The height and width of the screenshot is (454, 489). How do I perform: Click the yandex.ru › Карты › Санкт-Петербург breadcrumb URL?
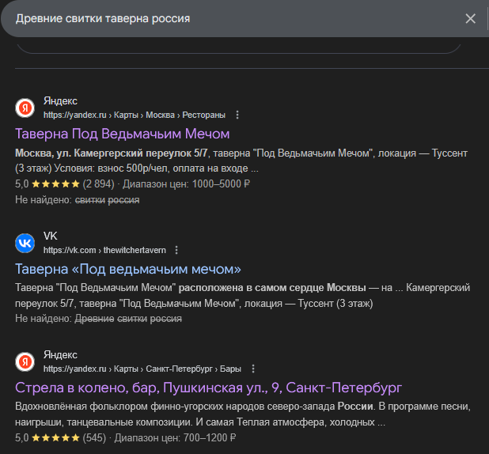[x=142, y=369]
